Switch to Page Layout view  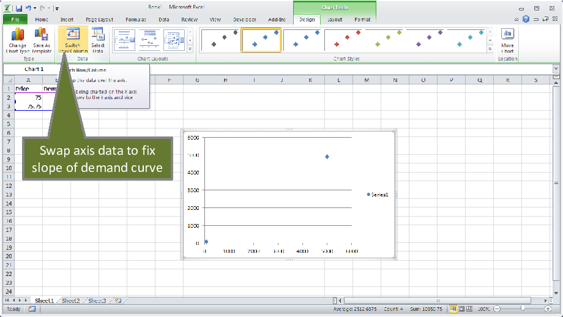461,309
